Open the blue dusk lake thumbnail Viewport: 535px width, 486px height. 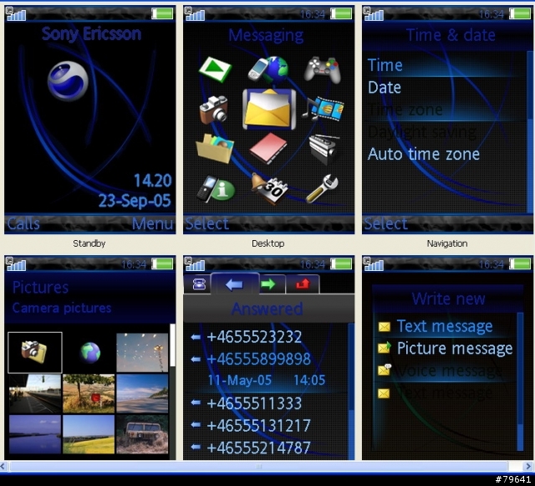[x=35, y=434]
